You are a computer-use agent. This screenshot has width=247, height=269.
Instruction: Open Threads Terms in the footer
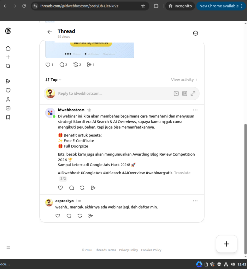click(x=105, y=250)
